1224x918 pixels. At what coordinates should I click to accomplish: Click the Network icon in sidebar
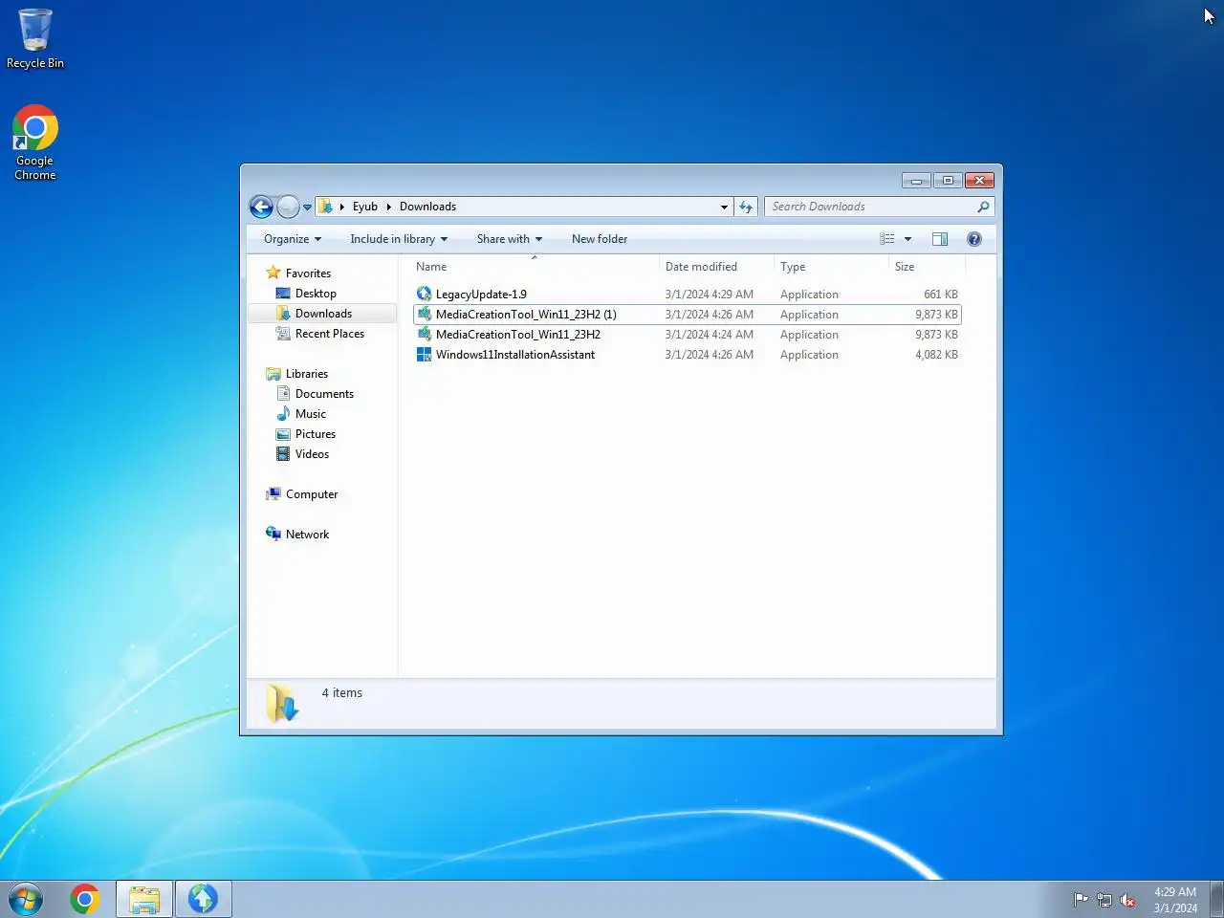pos(273,534)
